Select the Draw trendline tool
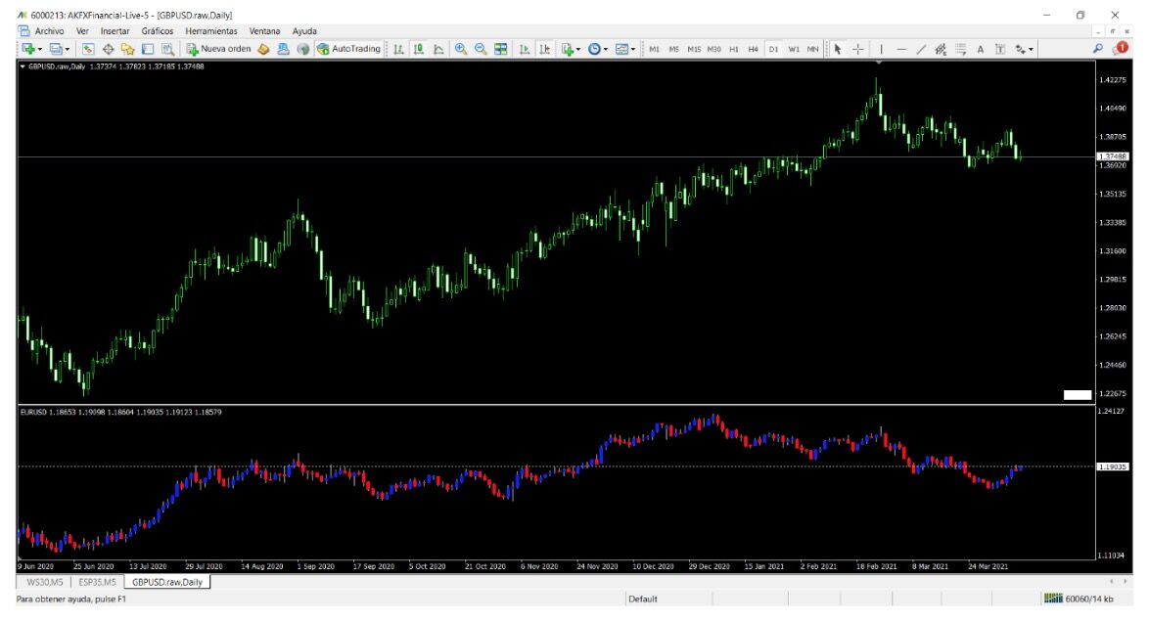Image resolution: width=1149 pixels, height=622 pixels. 921,49
